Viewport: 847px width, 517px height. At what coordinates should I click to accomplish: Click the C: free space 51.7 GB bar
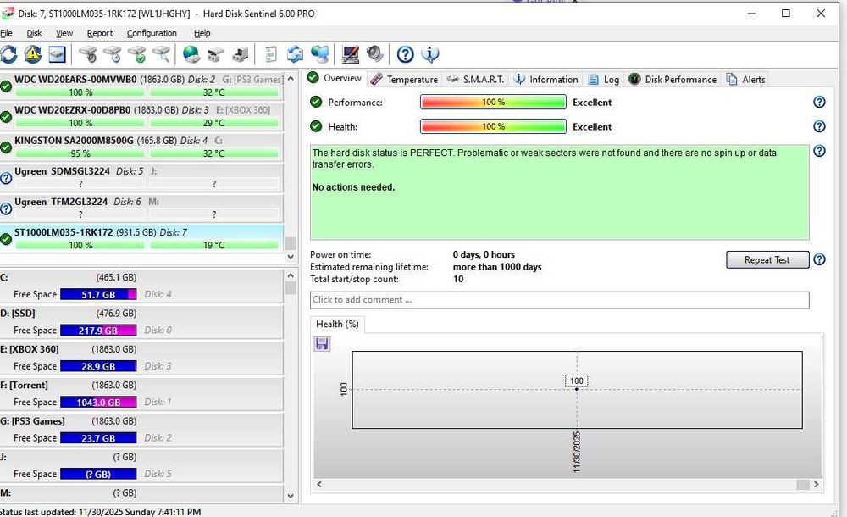pyautogui.click(x=98, y=294)
